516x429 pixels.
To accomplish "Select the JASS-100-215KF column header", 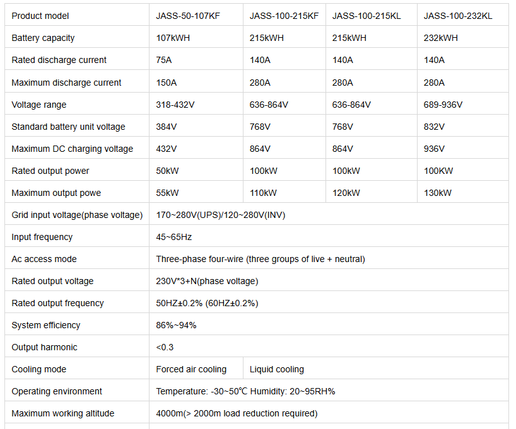I will point(284,16).
